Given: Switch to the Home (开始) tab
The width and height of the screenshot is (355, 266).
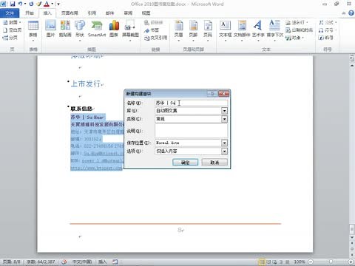Looking at the screenshot, I should click(30, 13).
